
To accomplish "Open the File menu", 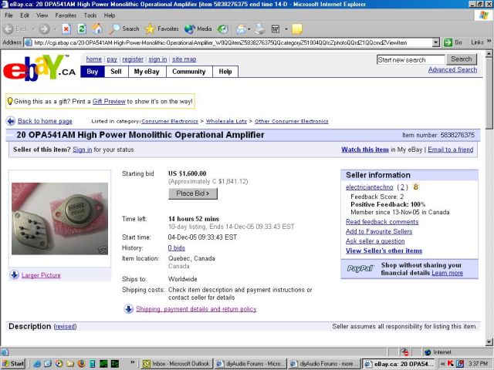I will [8, 15].
